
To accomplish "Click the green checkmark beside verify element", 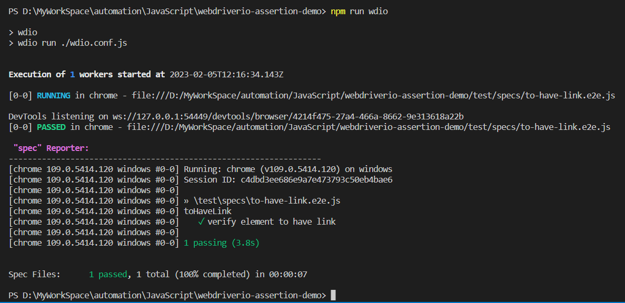I will point(201,222).
